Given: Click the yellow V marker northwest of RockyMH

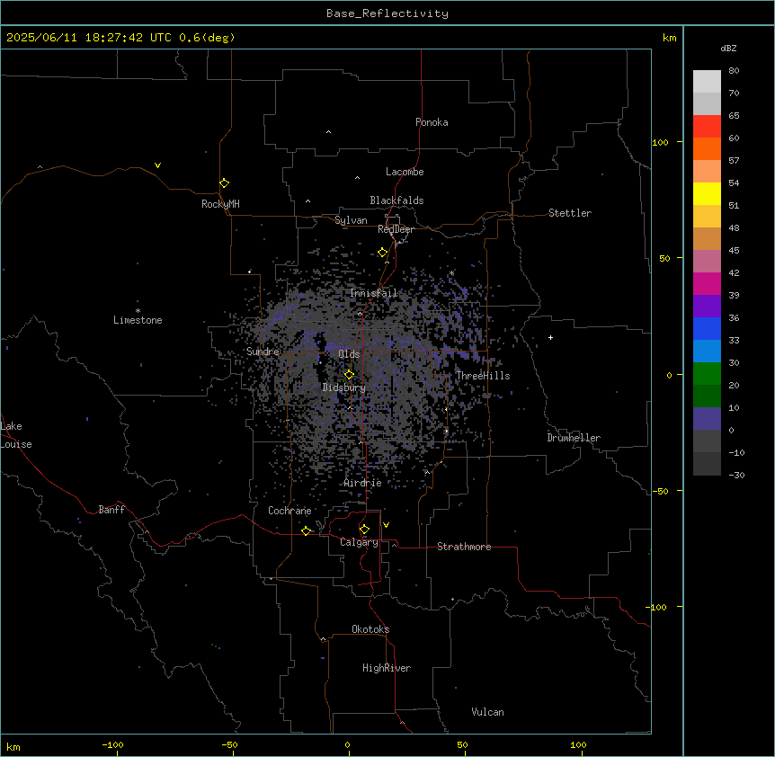Looking at the screenshot, I should 157,165.
